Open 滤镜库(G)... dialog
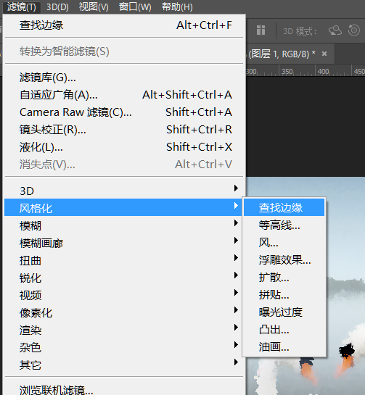The image size is (365, 395). tap(125, 78)
